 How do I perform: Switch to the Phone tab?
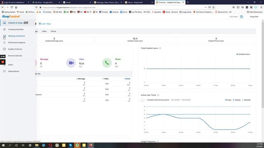(x=53, y=31)
